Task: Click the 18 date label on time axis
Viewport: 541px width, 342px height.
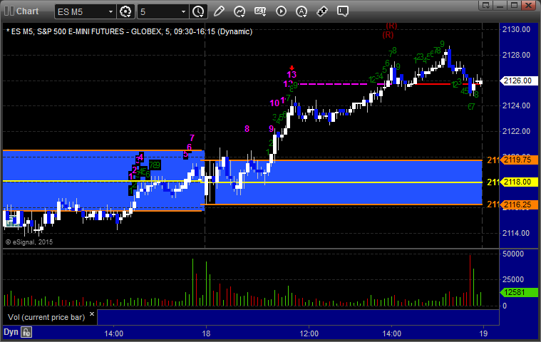Action: point(206,333)
